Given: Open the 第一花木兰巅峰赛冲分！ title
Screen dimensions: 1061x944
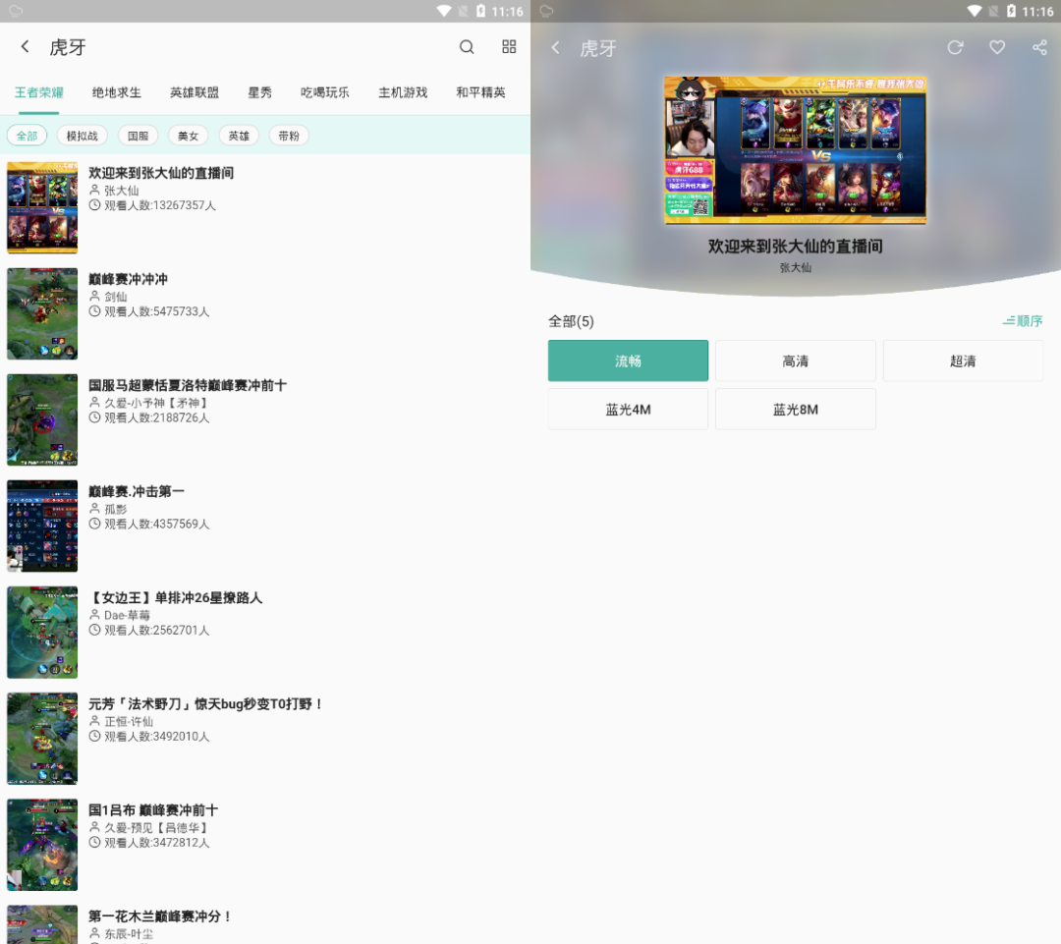Looking at the screenshot, I should [x=160, y=916].
